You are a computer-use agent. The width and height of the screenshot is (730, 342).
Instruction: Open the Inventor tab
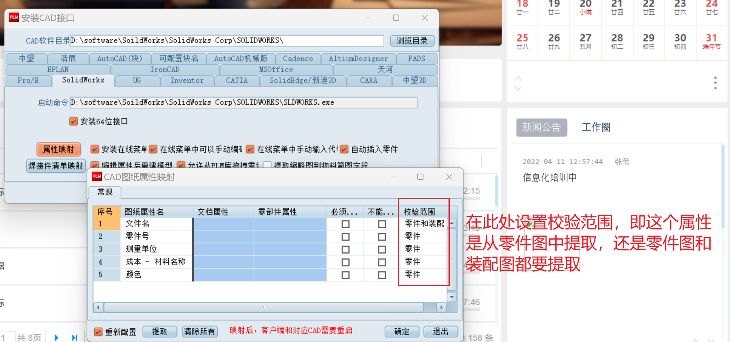187,81
